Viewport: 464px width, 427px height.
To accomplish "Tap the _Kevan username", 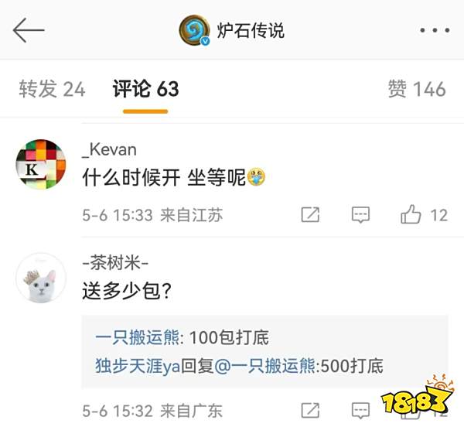I will click(110, 150).
